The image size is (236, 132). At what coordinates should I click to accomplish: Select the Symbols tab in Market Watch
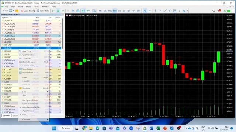click(x=7, y=115)
